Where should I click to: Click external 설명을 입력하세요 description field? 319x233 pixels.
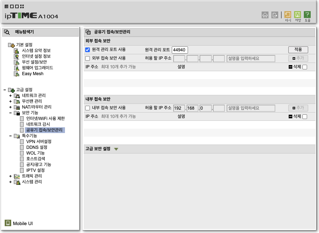(251, 59)
